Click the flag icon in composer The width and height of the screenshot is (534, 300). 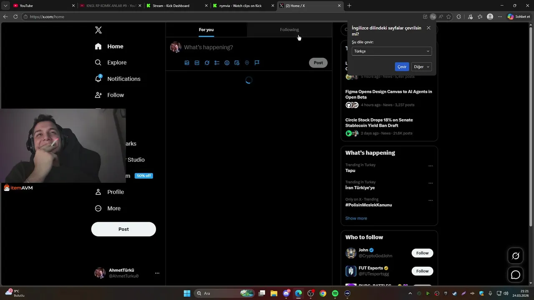pyautogui.click(x=257, y=63)
